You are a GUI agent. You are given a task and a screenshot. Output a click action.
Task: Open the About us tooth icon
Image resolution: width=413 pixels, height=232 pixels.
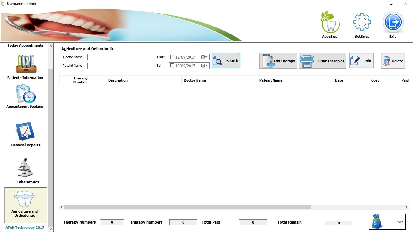click(x=330, y=23)
